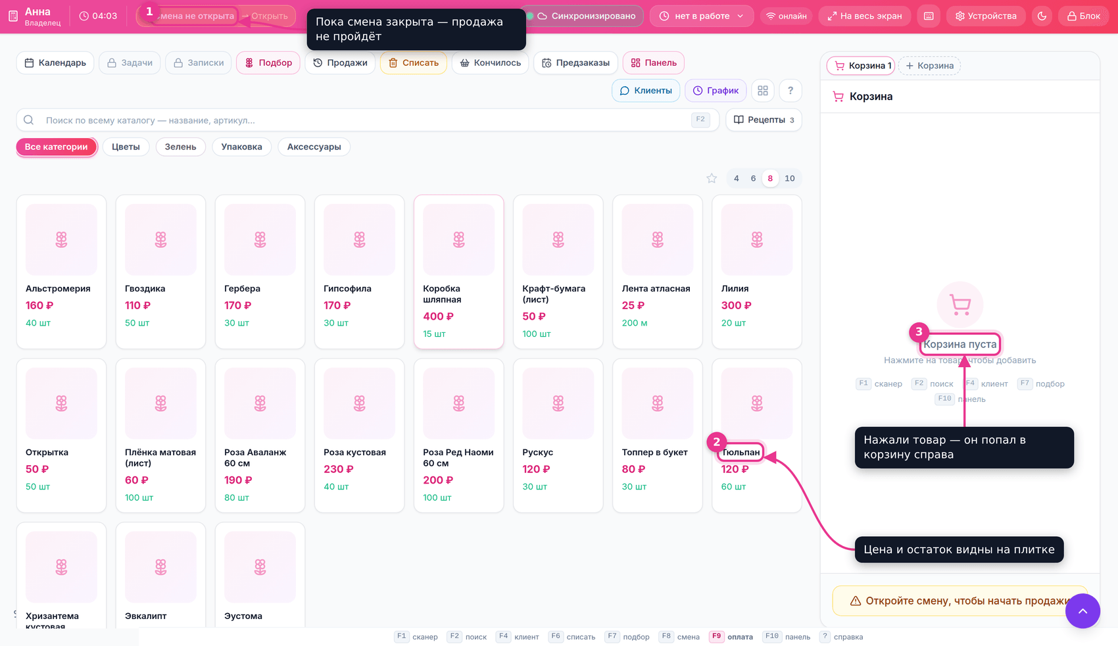Switch grid columns to 6

[753, 178]
